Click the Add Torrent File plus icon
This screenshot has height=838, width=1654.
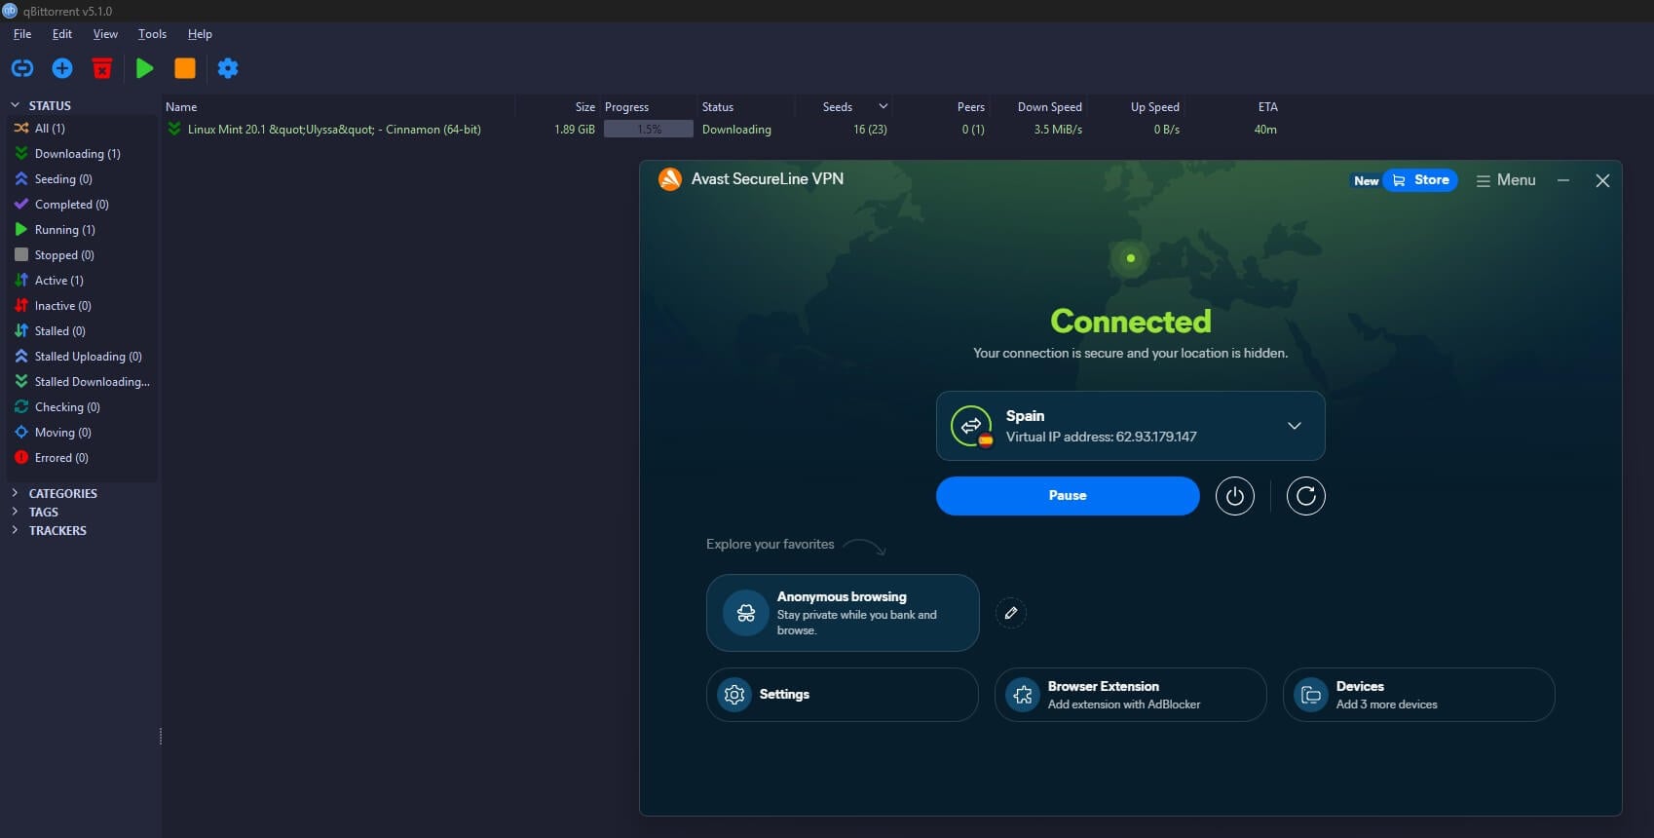62,68
